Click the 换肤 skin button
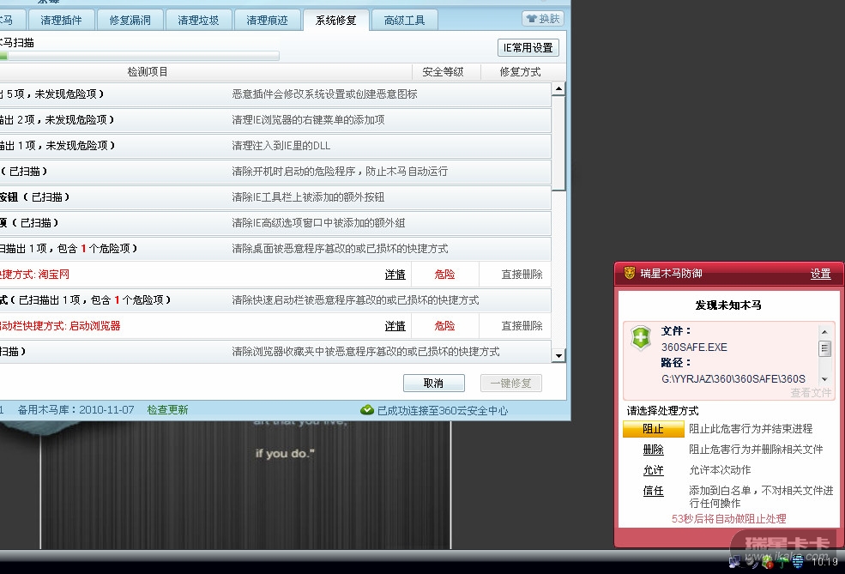Viewport: 845px width, 574px height. (543, 18)
